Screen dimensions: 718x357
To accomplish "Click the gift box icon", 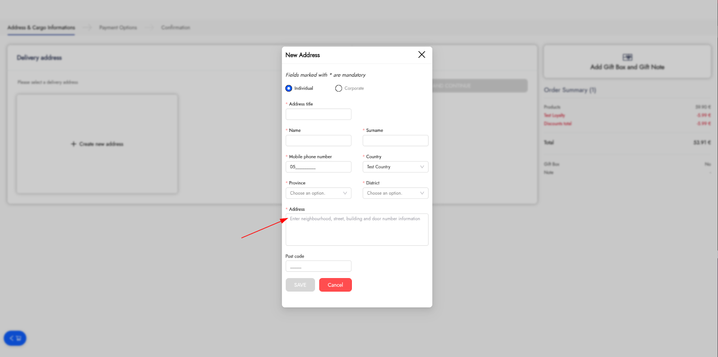I will 627,57.
